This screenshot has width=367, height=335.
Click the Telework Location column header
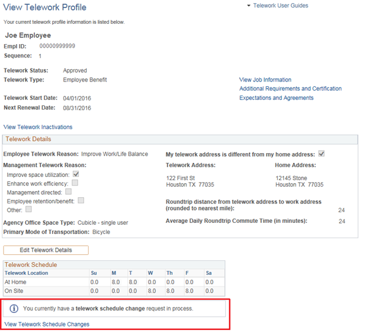pyautogui.click(x=26, y=273)
